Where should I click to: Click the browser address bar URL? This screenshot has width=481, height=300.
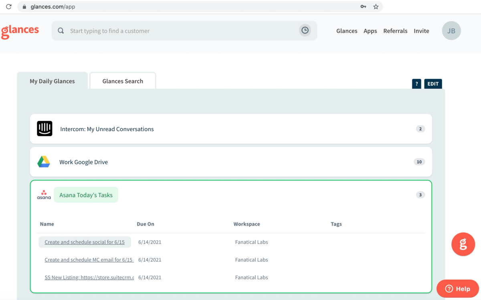(x=53, y=7)
